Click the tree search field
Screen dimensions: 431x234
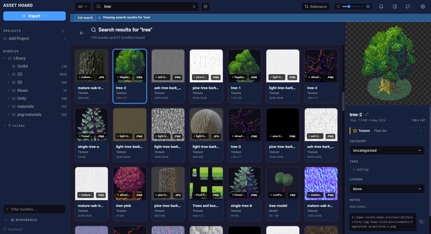point(146,6)
